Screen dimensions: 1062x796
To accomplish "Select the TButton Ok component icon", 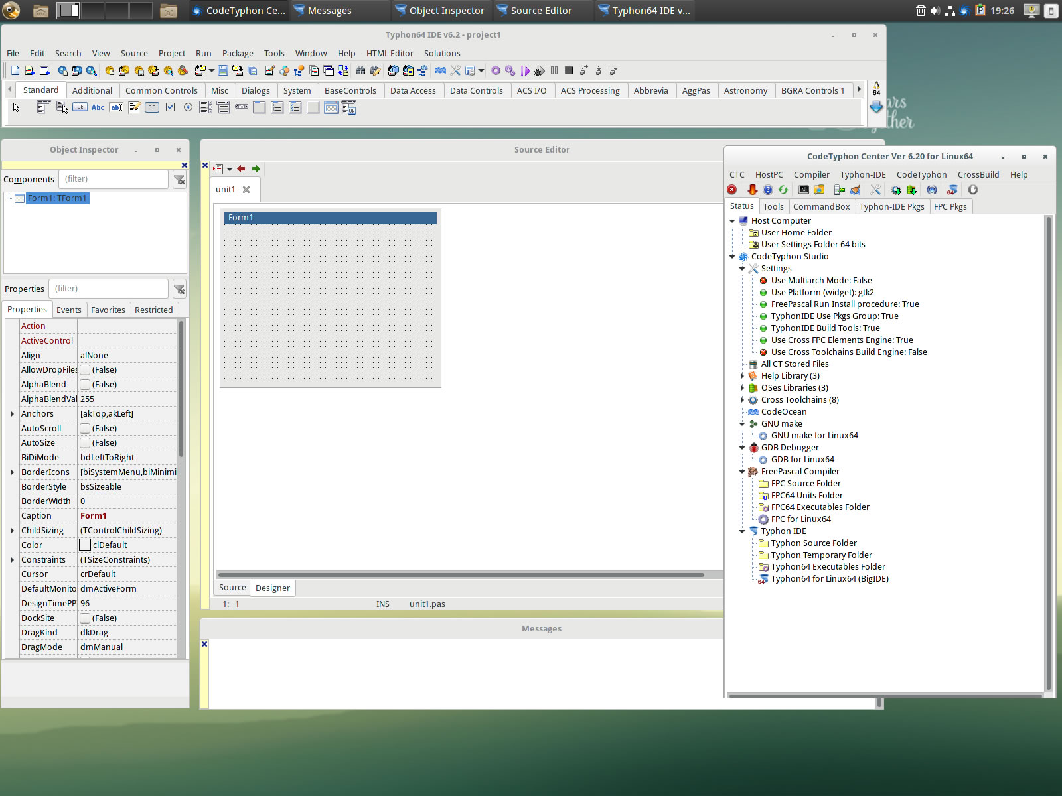I will [x=80, y=107].
